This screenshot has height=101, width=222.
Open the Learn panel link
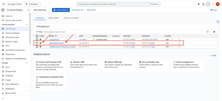pyautogui.click(x=214, y=10)
